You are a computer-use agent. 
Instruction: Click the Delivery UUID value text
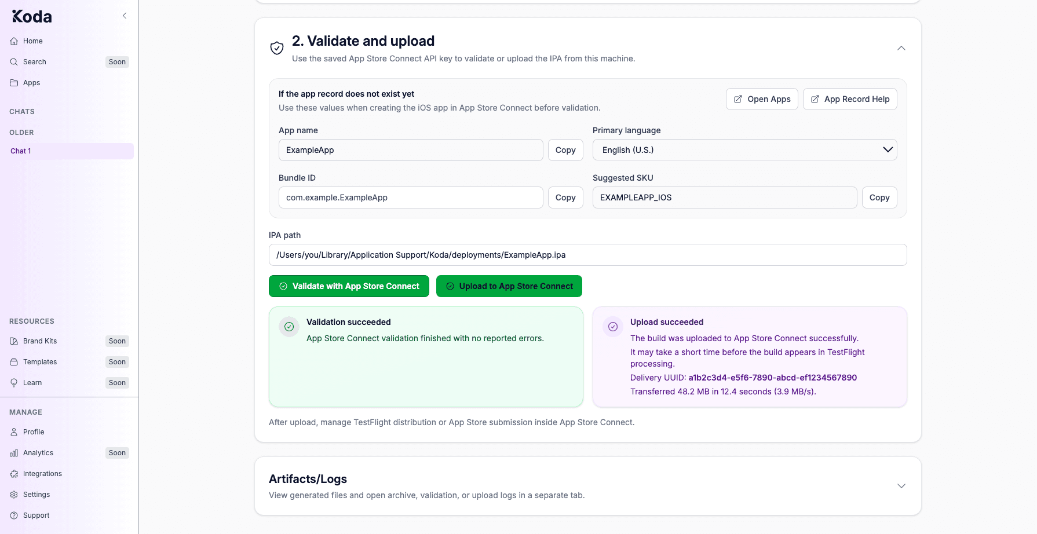point(772,378)
